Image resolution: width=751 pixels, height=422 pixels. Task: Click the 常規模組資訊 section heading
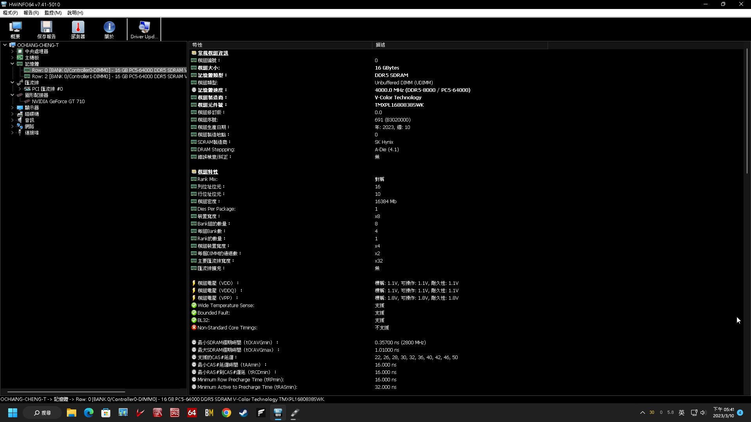(213, 53)
